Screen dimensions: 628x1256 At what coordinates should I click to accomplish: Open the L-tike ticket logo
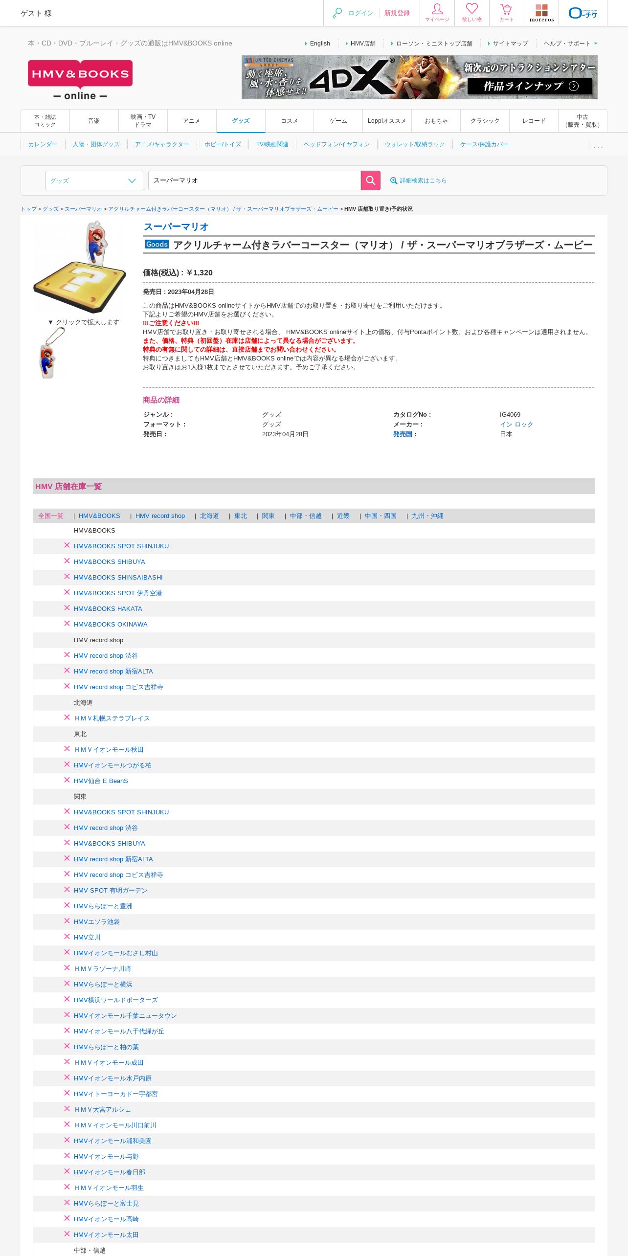(x=583, y=13)
